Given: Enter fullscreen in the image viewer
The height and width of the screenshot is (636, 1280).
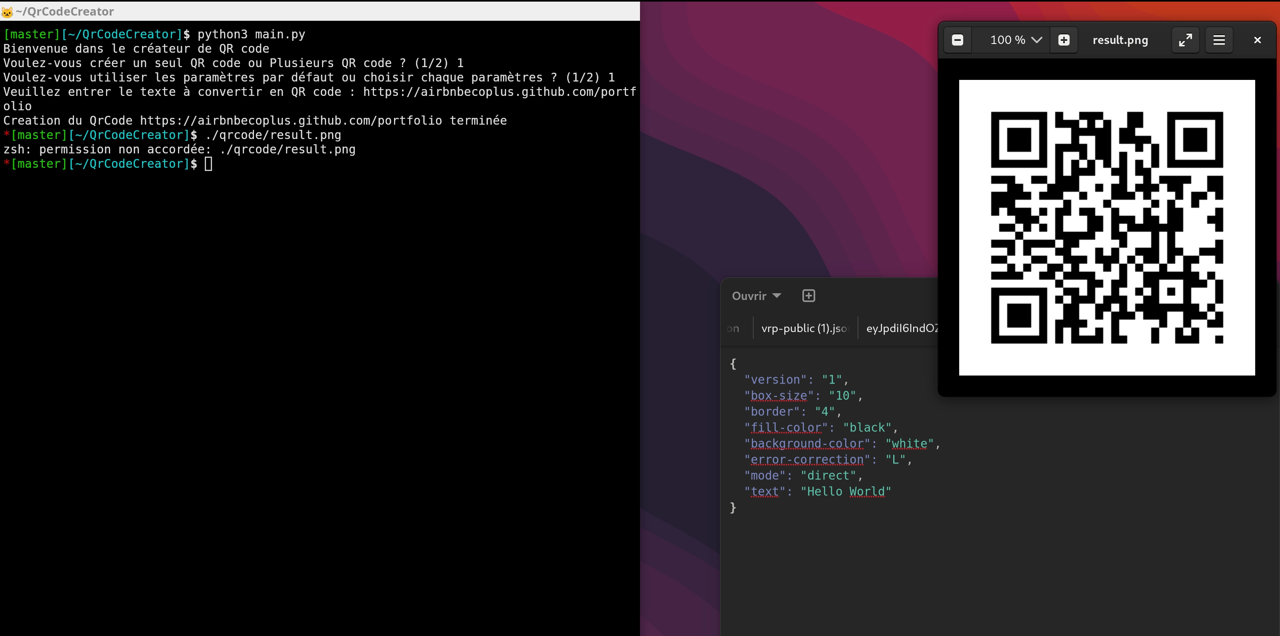Looking at the screenshot, I should coord(1185,40).
